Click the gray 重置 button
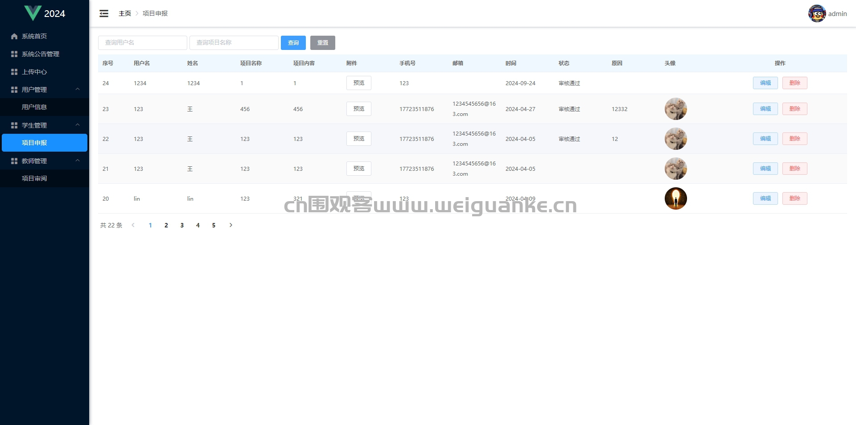This screenshot has height=425, width=856. click(x=323, y=43)
